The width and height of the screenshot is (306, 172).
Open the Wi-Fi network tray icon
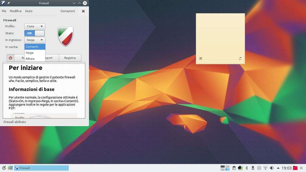pos(265,168)
